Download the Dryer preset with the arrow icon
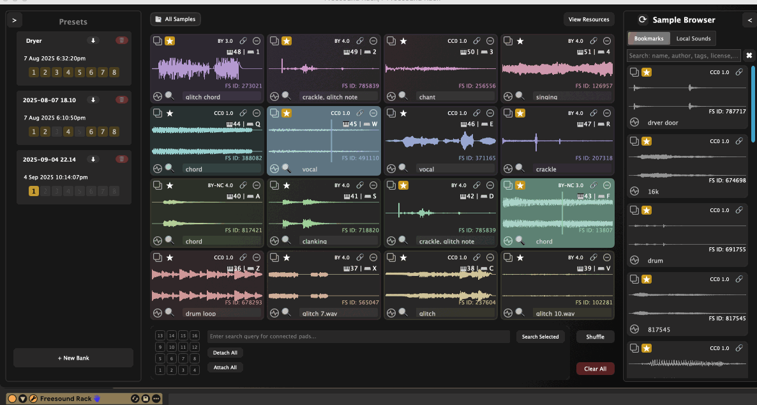This screenshot has width=757, height=405. coord(93,40)
